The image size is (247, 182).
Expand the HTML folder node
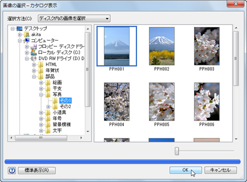tap(34, 64)
